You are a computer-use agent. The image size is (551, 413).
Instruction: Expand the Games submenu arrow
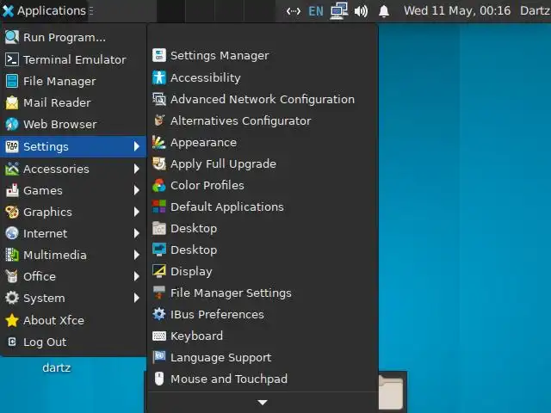click(x=137, y=190)
